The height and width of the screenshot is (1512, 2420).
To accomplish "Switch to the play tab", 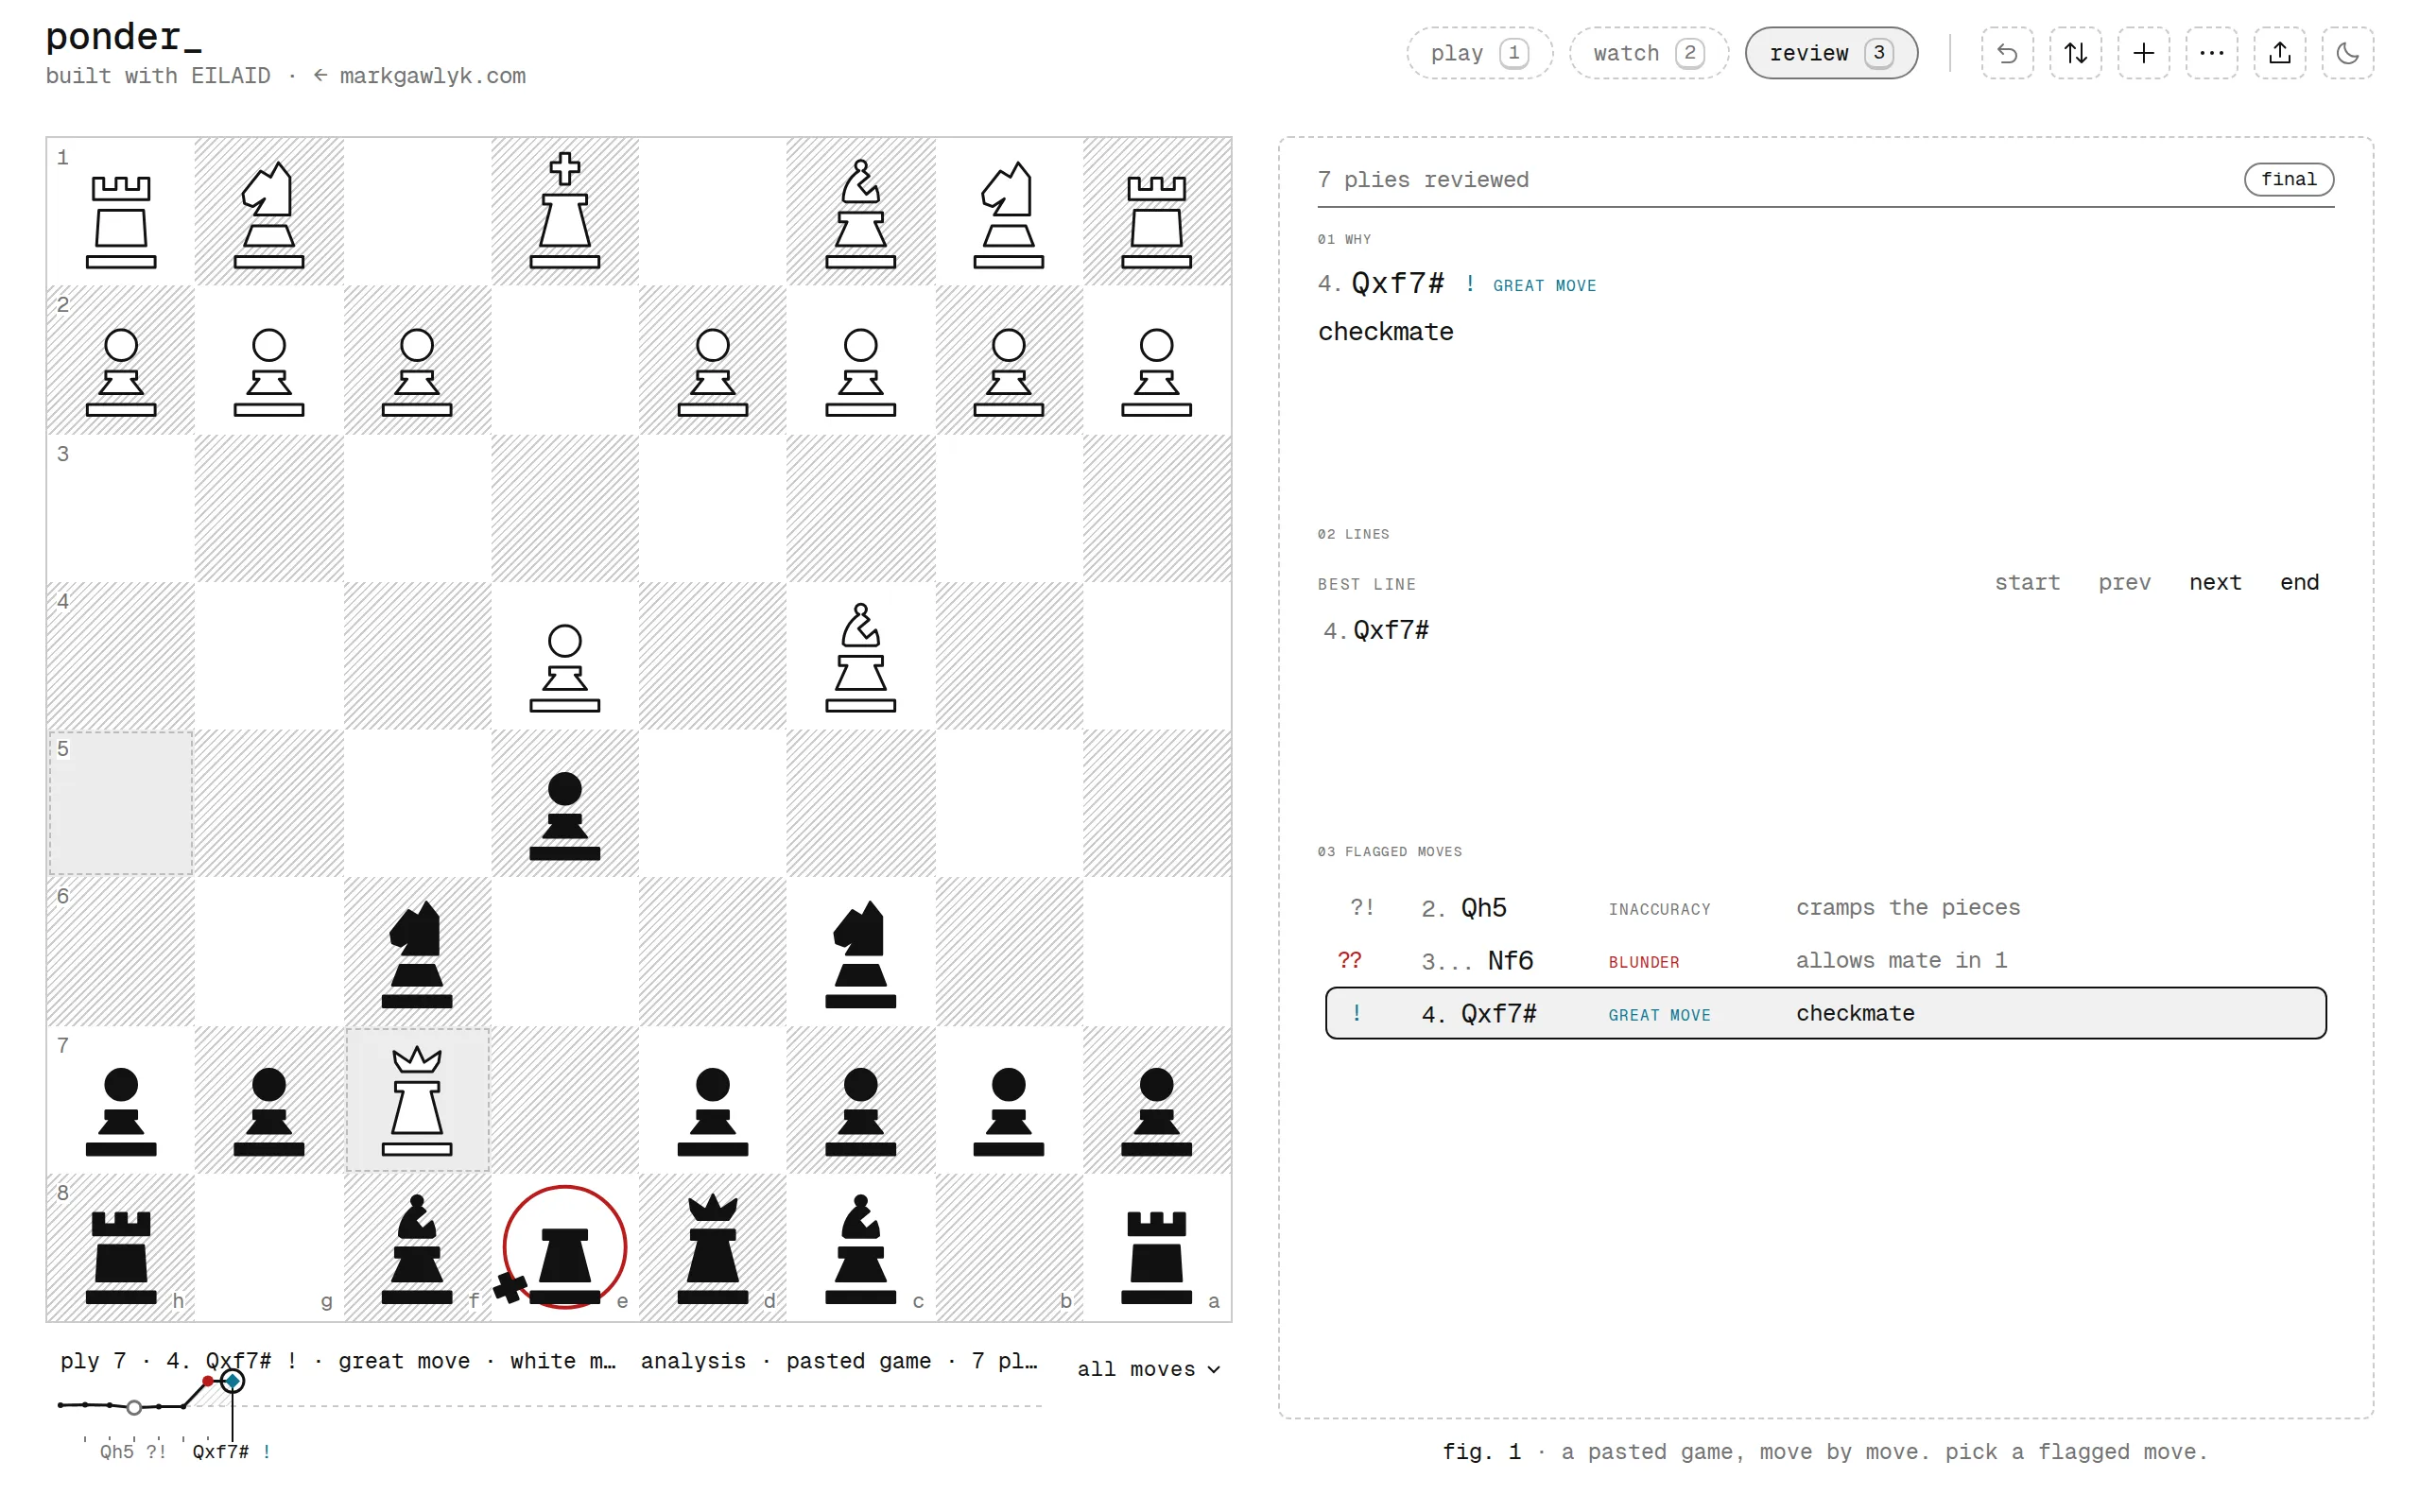I will point(1479,53).
